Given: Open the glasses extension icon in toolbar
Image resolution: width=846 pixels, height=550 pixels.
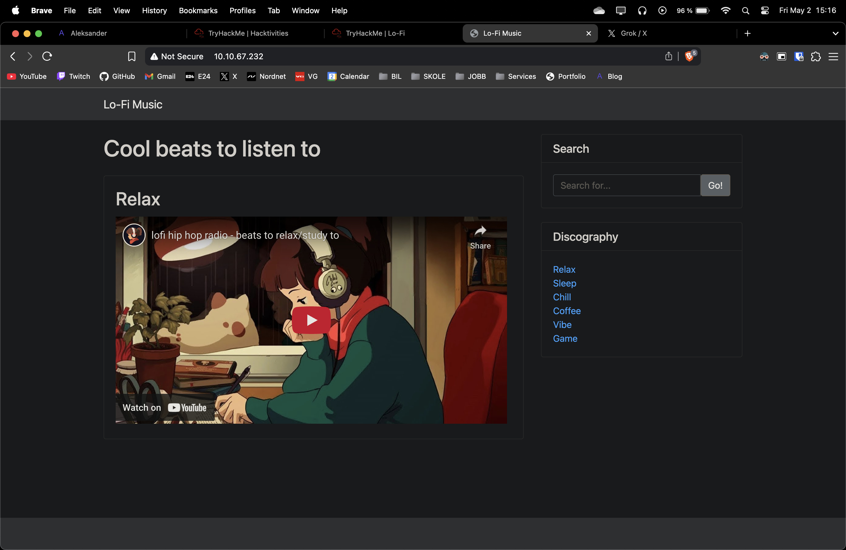Looking at the screenshot, I should tap(764, 56).
